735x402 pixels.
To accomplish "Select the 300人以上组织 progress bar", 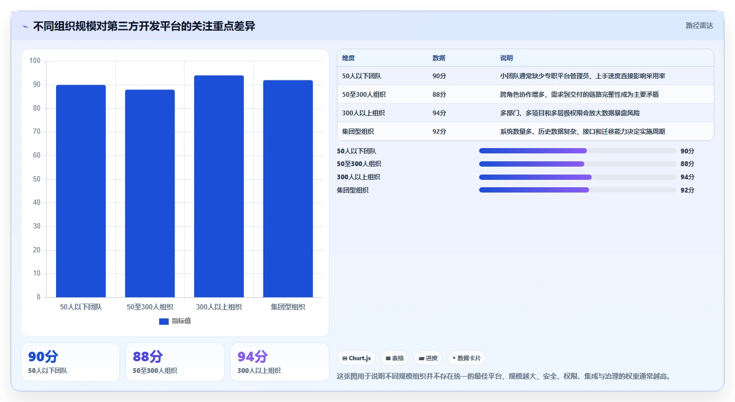I will 577,177.
